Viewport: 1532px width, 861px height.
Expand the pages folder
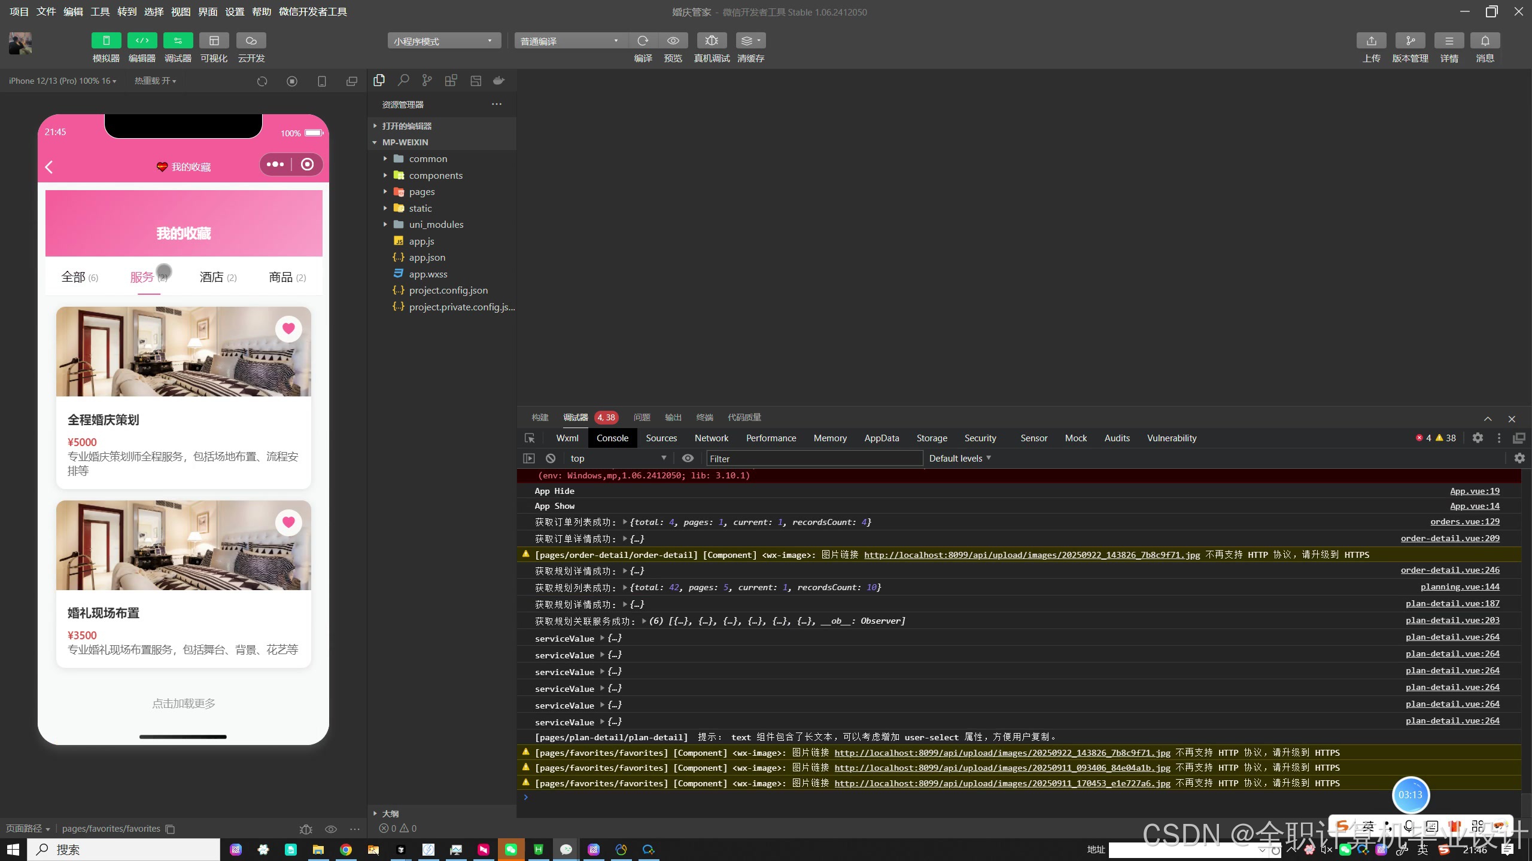[421, 192]
